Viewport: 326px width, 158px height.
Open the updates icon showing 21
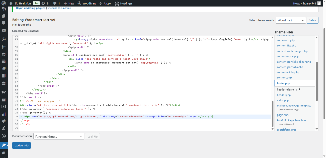click(46, 3)
